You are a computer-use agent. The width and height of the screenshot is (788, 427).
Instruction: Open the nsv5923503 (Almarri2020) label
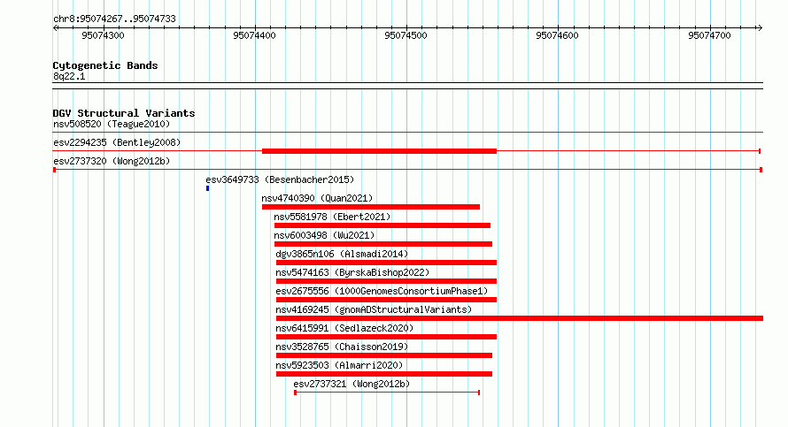339,365
